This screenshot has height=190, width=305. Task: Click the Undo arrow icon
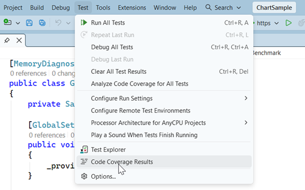tap(58, 23)
